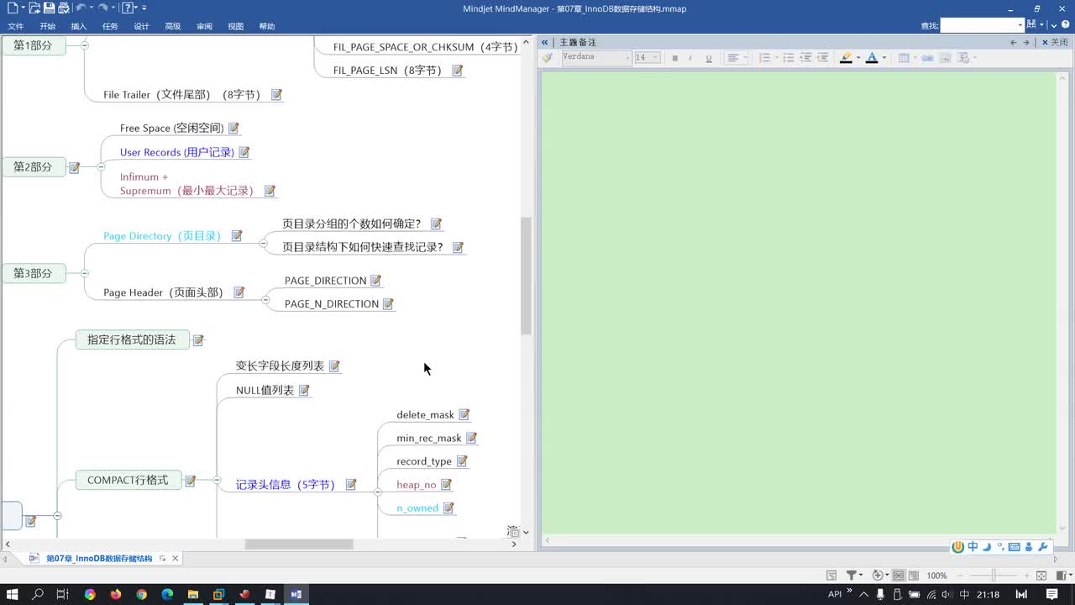Click the zoom slider handle in status bar

(x=994, y=576)
